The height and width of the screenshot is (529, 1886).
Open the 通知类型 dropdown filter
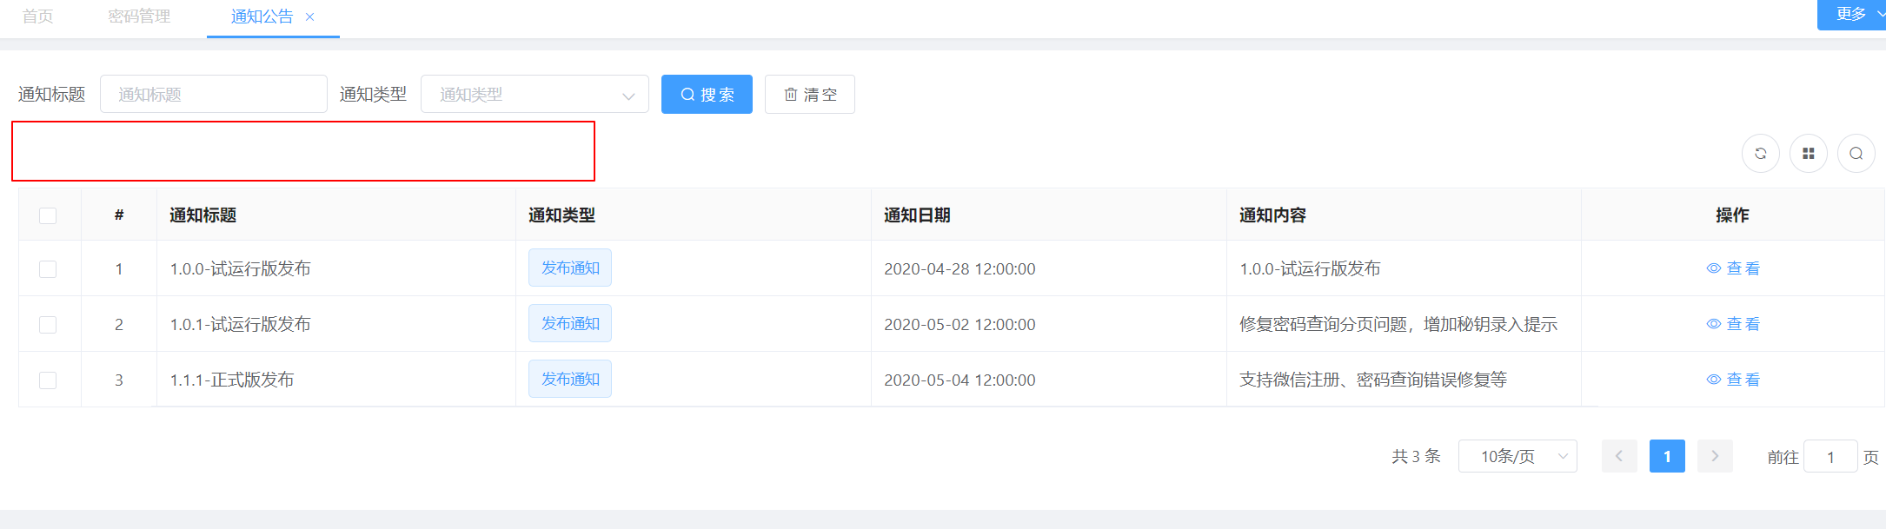pyautogui.click(x=534, y=95)
